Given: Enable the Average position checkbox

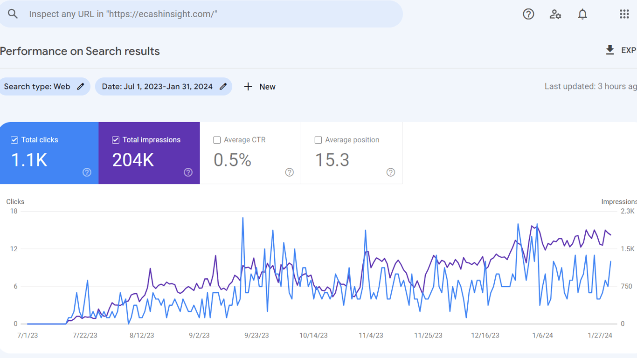Looking at the screenshot, I should coord(318,140).
